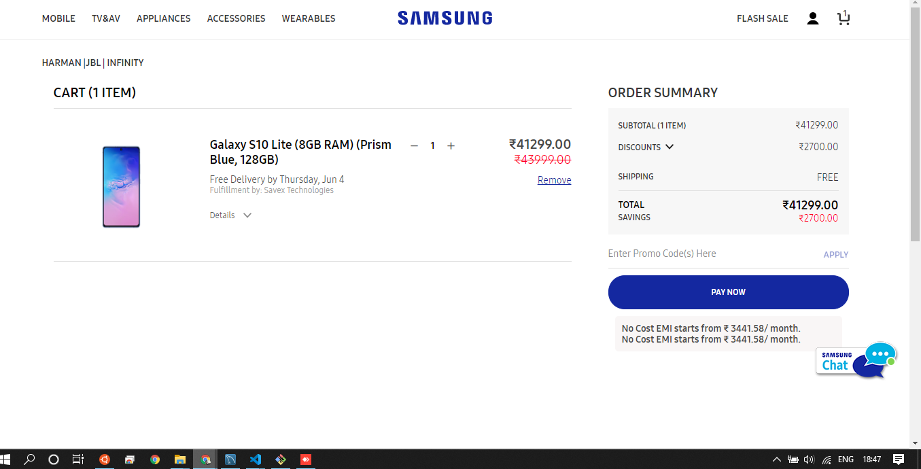This screenshot has width=921, height=469.
Task: Select the bold total ₹41299.00 in order summary
Action: pos(810,205)
